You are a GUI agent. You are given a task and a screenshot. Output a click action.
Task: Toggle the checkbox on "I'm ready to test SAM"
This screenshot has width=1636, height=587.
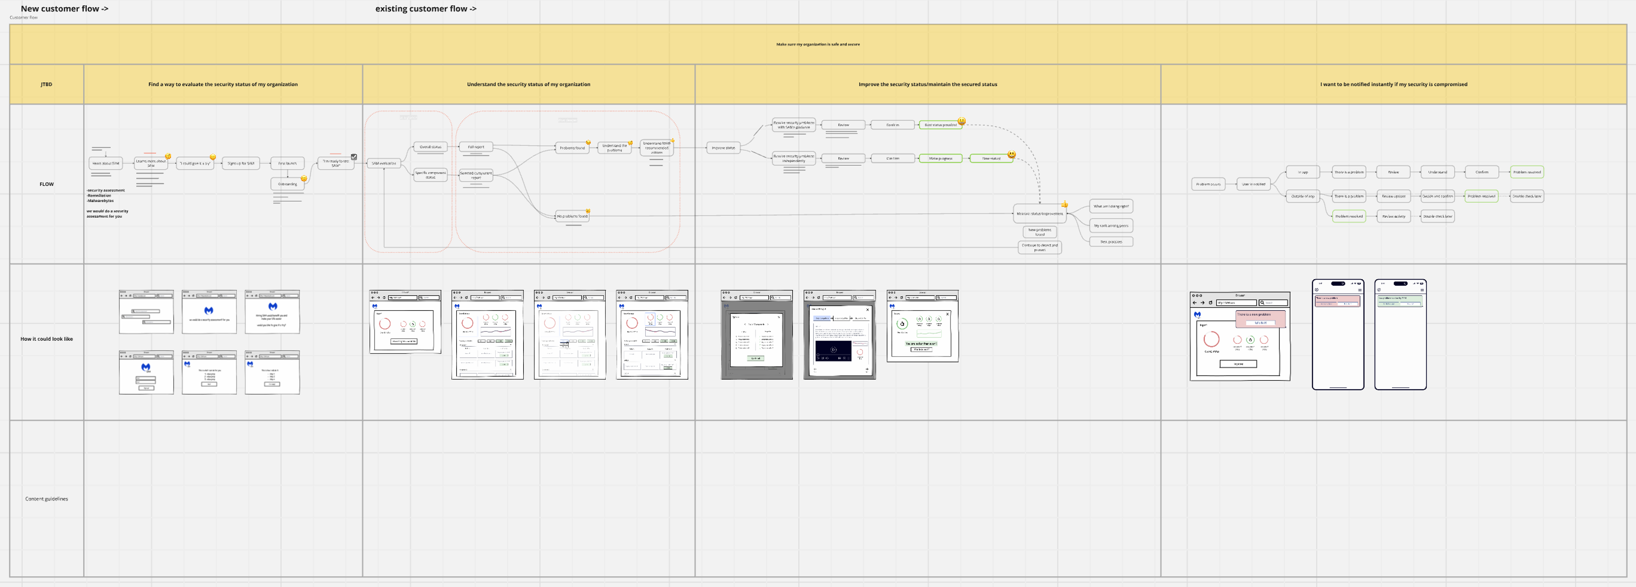354,157
